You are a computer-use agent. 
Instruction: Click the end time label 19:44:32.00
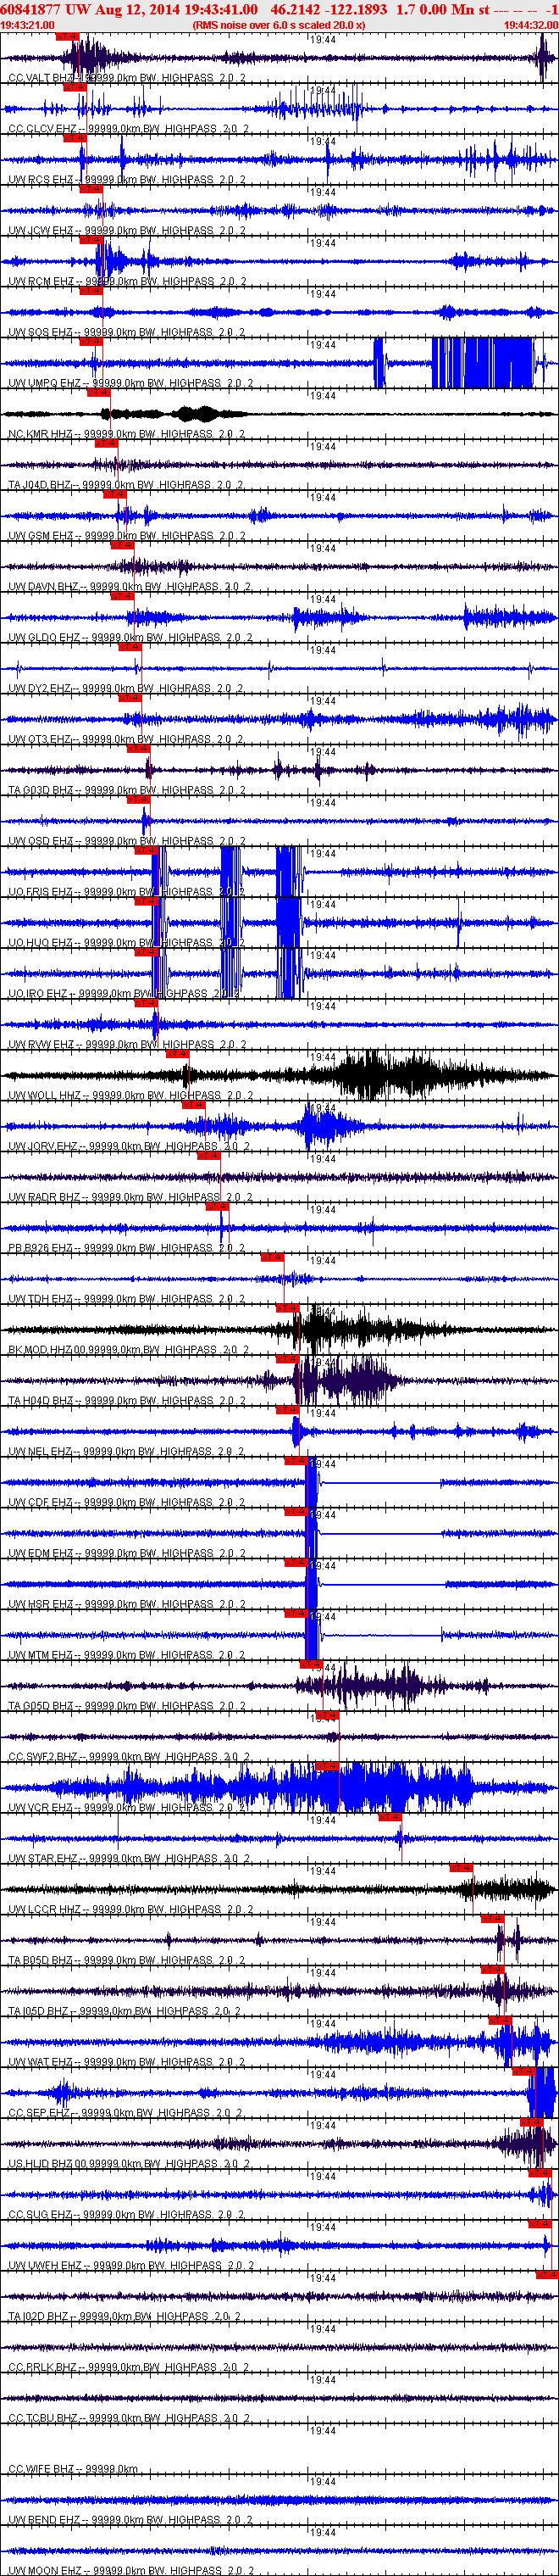(531, 25)
